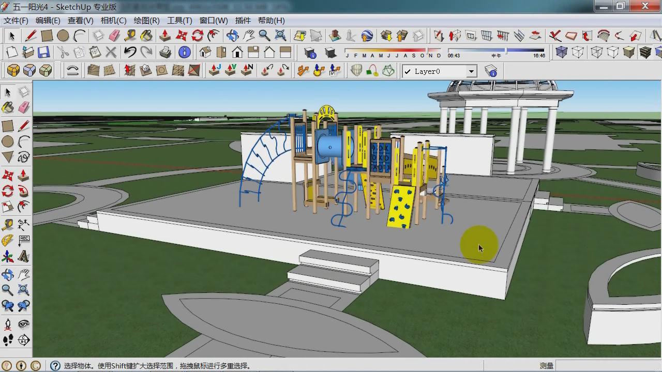
Task: Open the 插件 menu
Action: [x=243, y=20]
